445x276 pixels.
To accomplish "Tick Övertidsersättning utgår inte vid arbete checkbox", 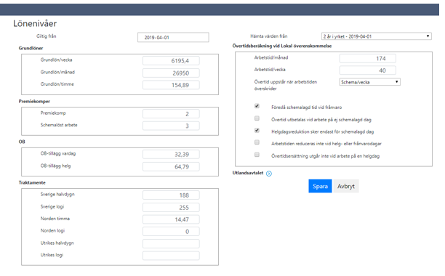I will pyautogui.click(x=257, y=155).
